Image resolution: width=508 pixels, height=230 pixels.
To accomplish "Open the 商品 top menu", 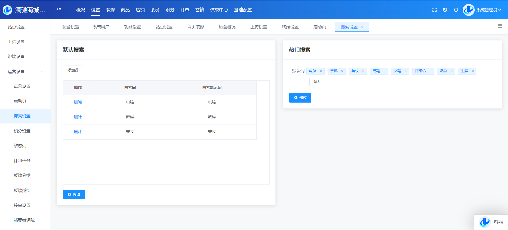I will click(125, 10).
